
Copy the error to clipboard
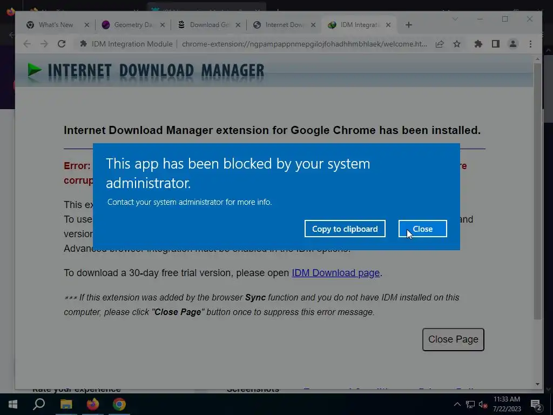coord(345,229)
